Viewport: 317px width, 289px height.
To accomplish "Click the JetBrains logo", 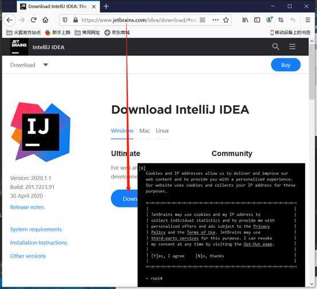I will pos(19,47).
